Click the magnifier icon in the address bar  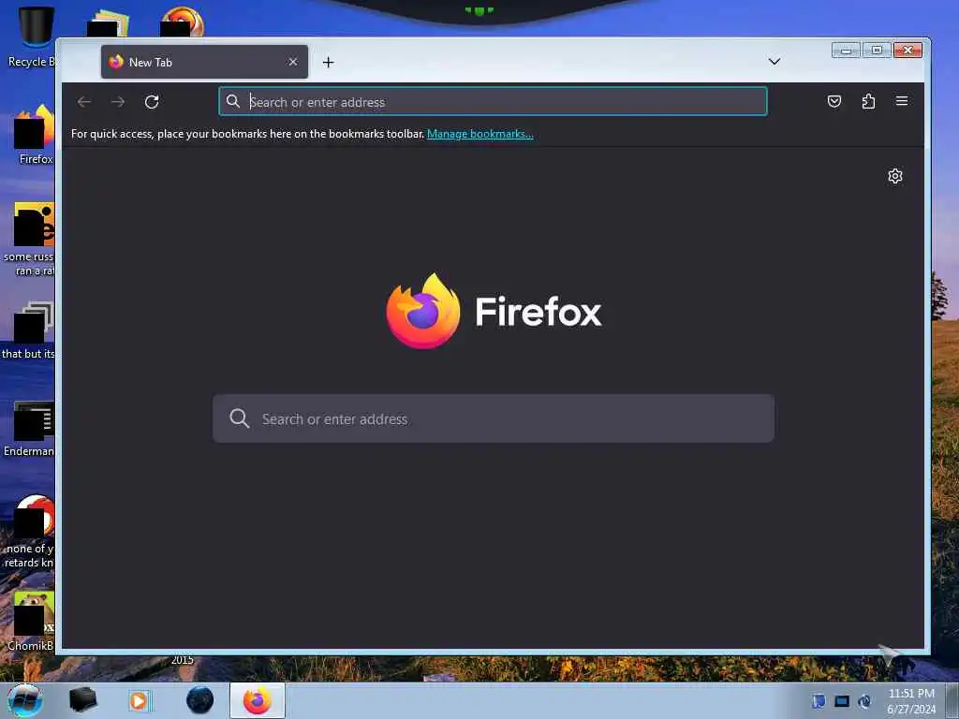(233, 101)
